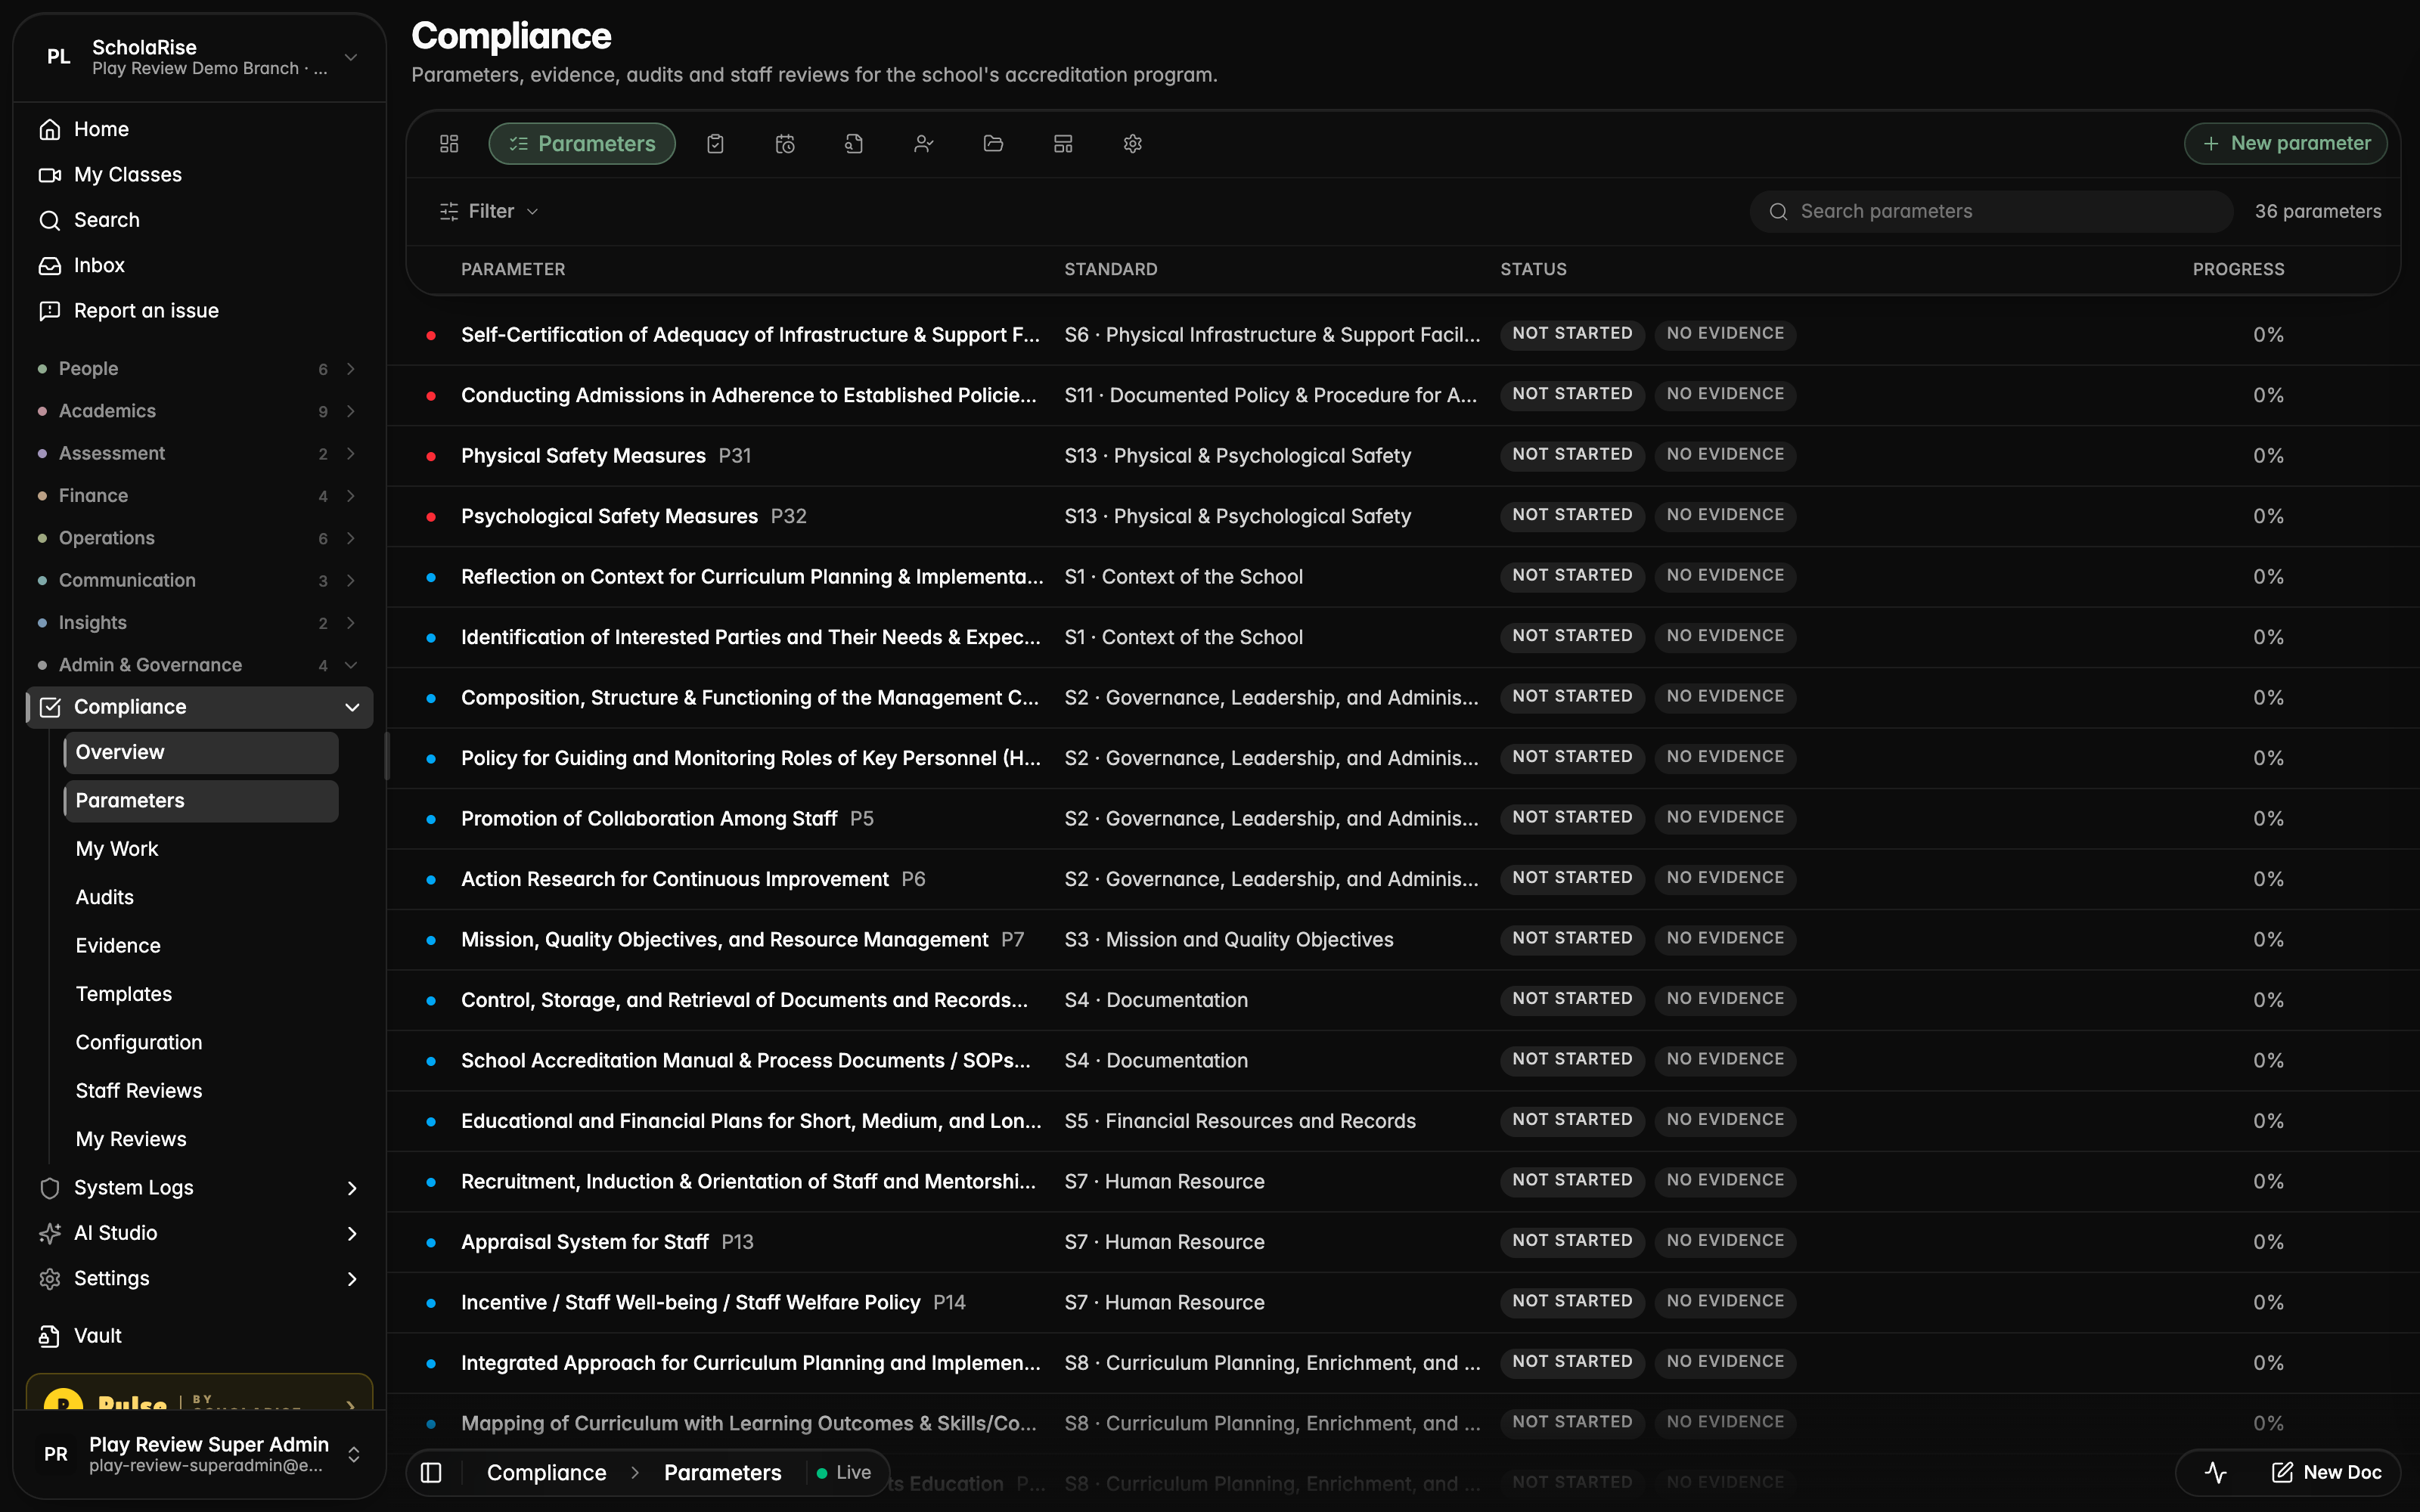Open the clipboard-check tab icon
The image size is (2420, 1512).
pos(715,144)
